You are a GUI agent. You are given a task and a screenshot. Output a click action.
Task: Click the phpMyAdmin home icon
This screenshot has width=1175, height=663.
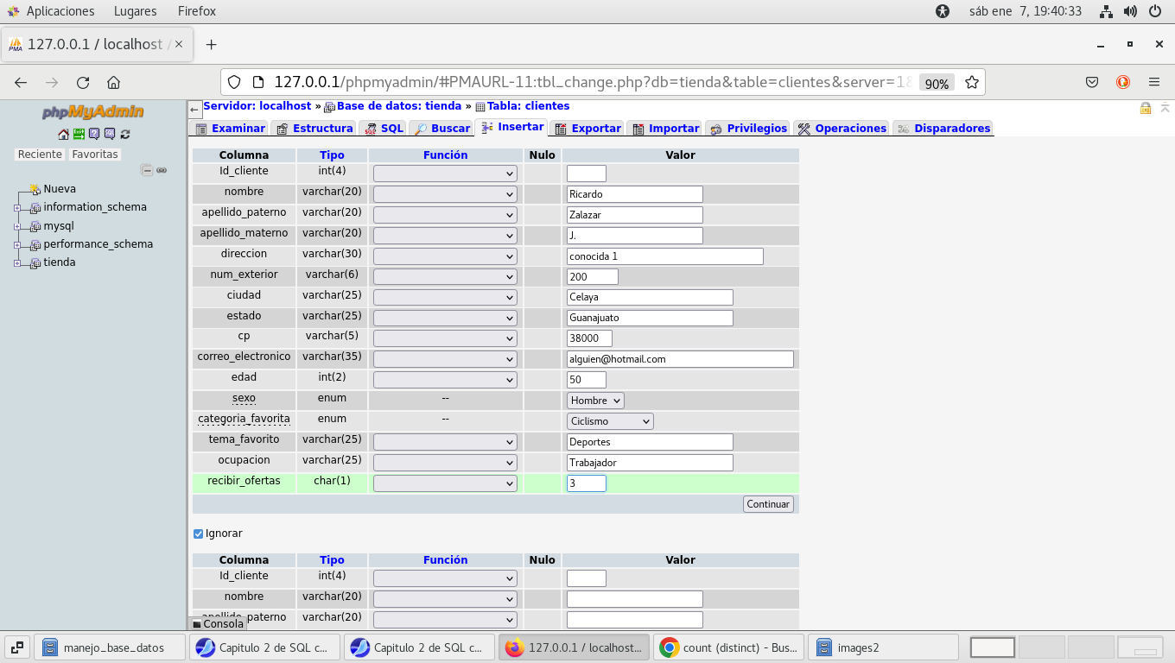63,134
